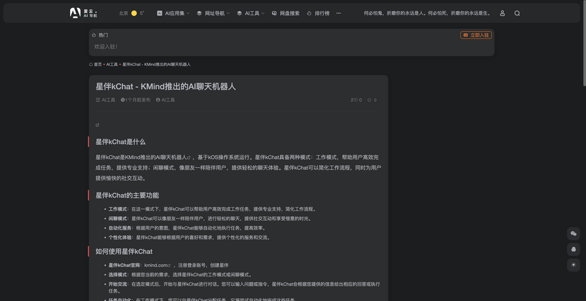Click the heading 星伴kChat是什么

click(120, 142)
